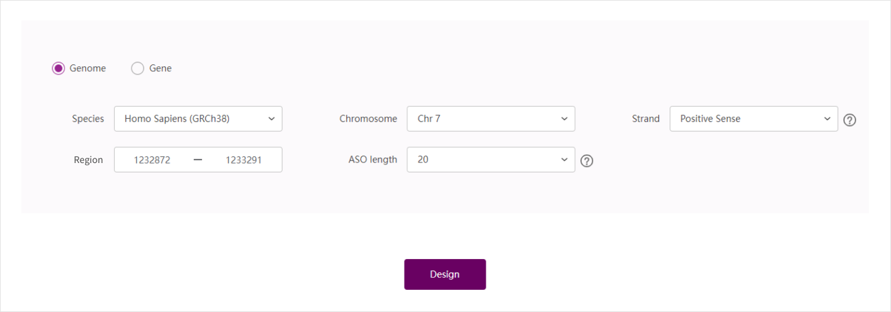Open the Species dropdown showing Homo Sapiens
The height and width of the screenshot is (312, 891).
pyautogui.click(x=198, y=119)
